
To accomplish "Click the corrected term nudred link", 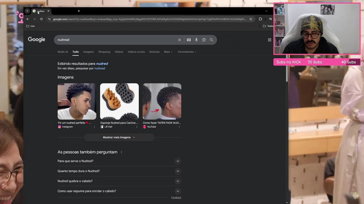I will point(102,64).
